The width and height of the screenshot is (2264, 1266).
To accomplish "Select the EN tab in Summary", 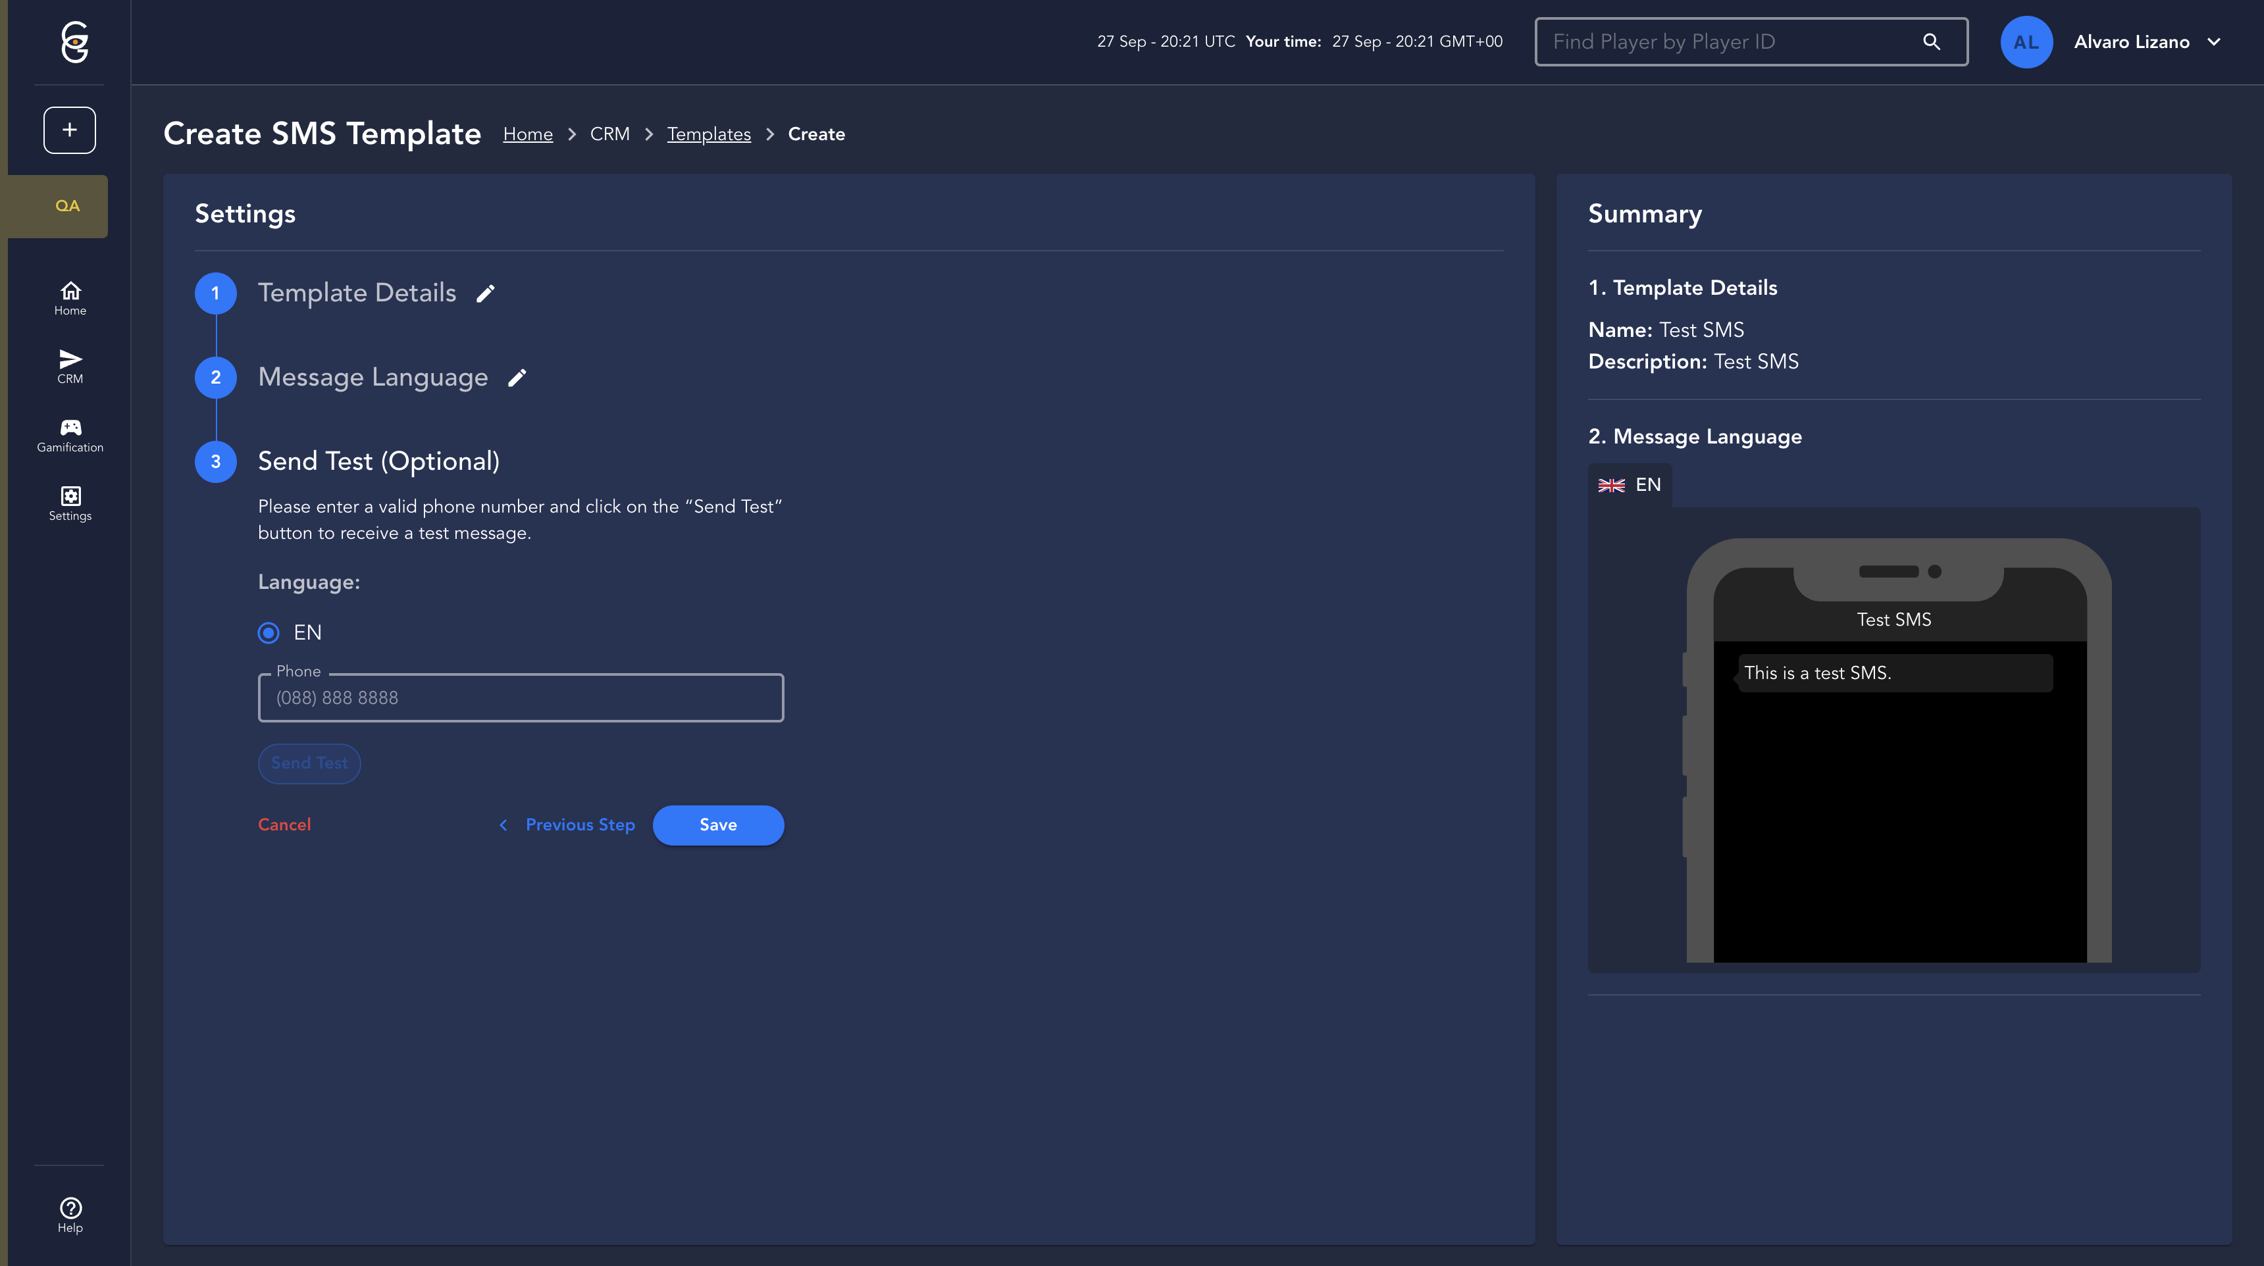I will click(1630, 485).
